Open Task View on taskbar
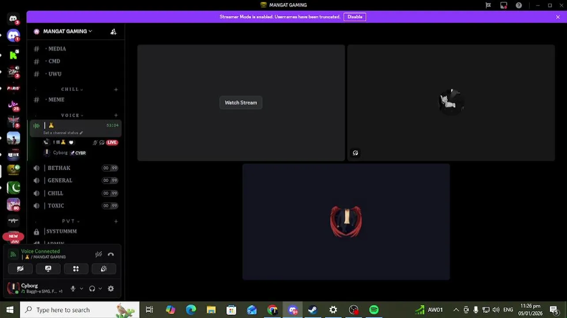This screenshot has width=567, height=318. click(x=149, y=310)
